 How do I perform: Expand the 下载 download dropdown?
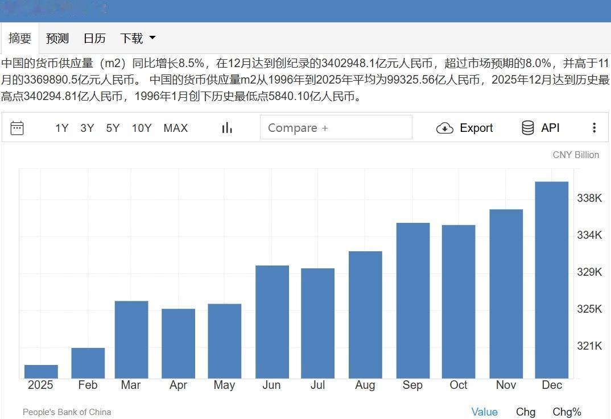click(x=137, y=38)
